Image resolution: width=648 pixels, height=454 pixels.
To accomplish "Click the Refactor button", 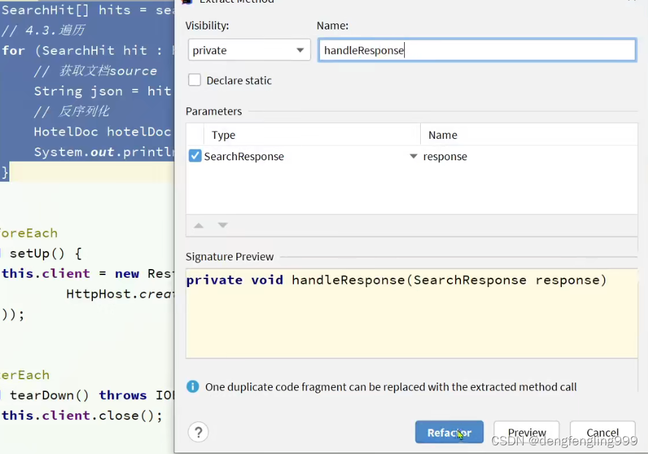I will (x=449, y=433).
